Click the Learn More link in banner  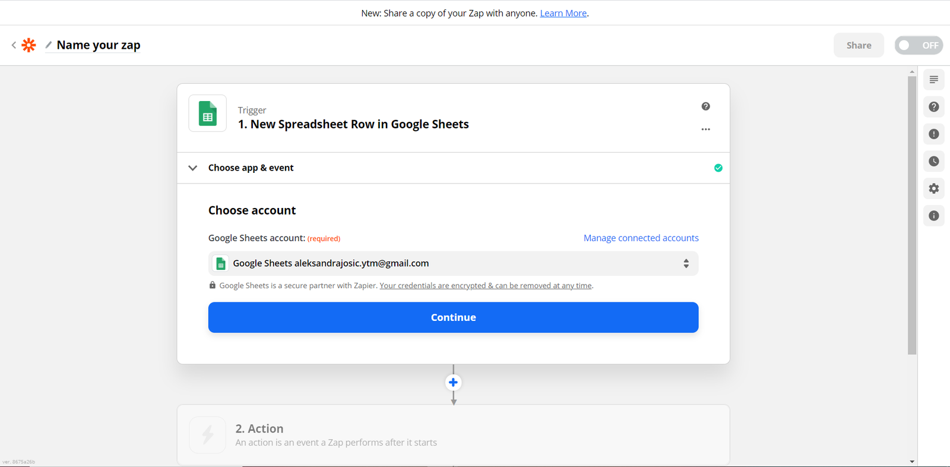click(x=563, y=13)
